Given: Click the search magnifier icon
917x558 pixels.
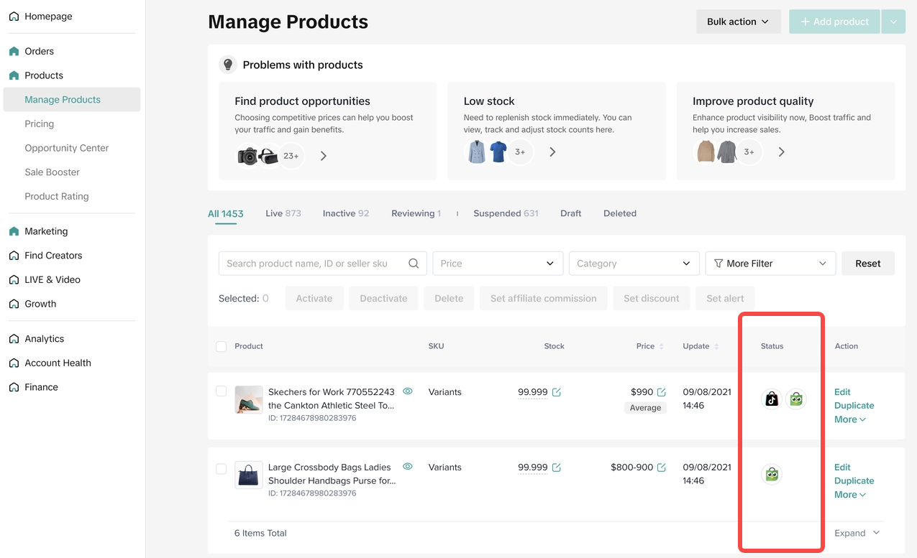Looking at the screenshot, I should [414, 264].
